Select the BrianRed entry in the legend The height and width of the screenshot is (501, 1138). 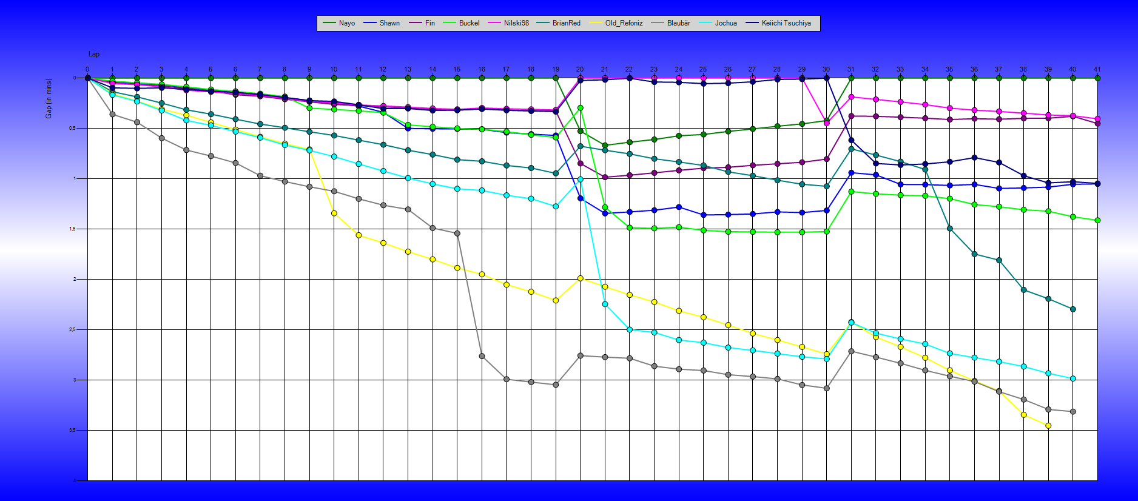tap(559, 23)
